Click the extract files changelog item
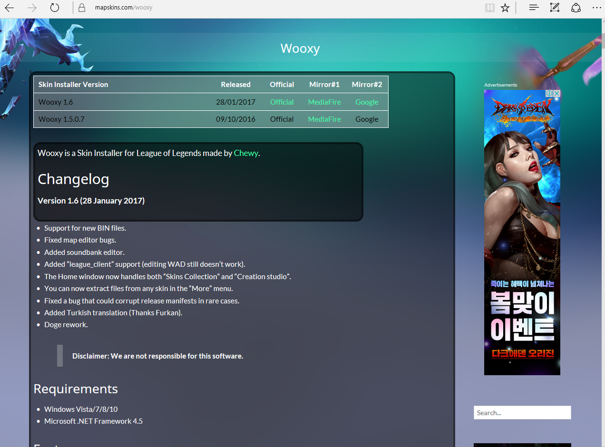The height and width of the screenshot is (447, 605). pos(138,288)
